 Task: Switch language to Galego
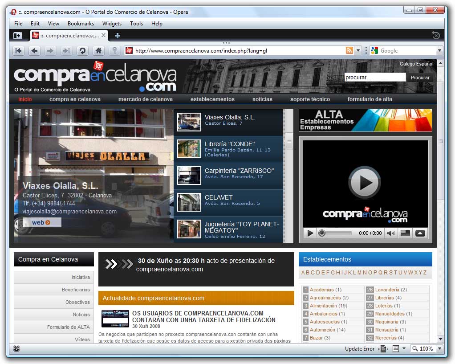(407, 64)
